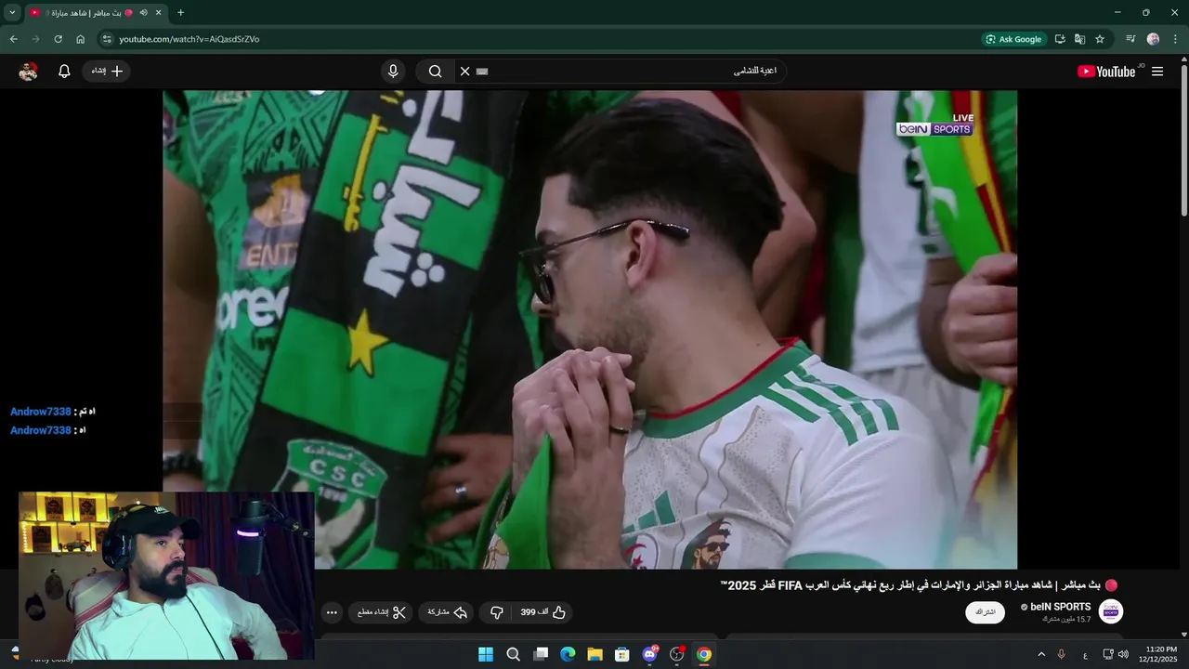This screenshot has height=669, width=1189.
Task: Share the video (مشاركة)
Action: pyautogui.click(x=448, y=612)
